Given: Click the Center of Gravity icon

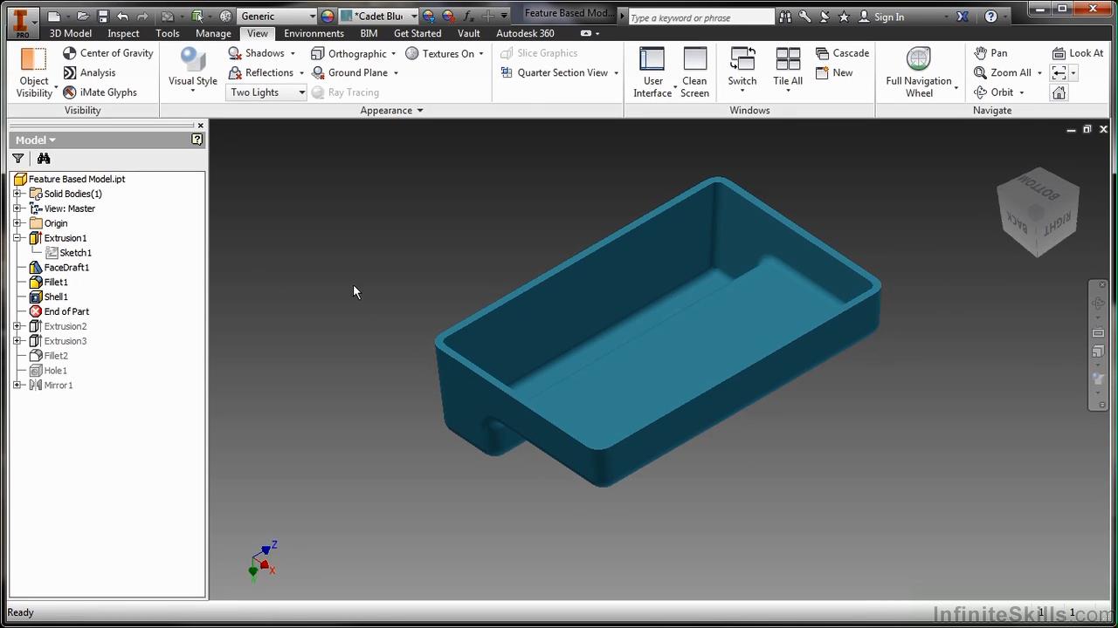Looking at the screenshot, I should (x=70, y=53).
